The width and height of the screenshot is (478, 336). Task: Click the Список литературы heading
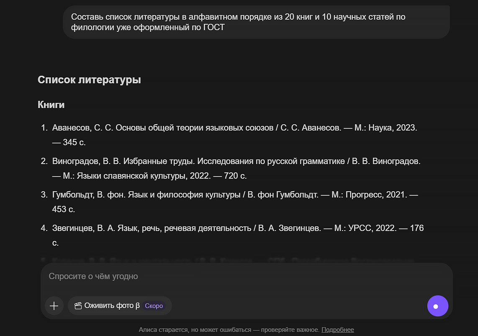89,80
